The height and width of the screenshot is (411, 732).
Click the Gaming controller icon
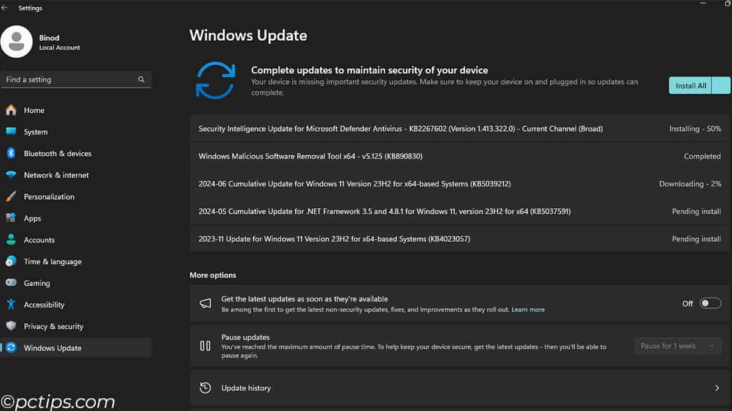tap(11, 283)
